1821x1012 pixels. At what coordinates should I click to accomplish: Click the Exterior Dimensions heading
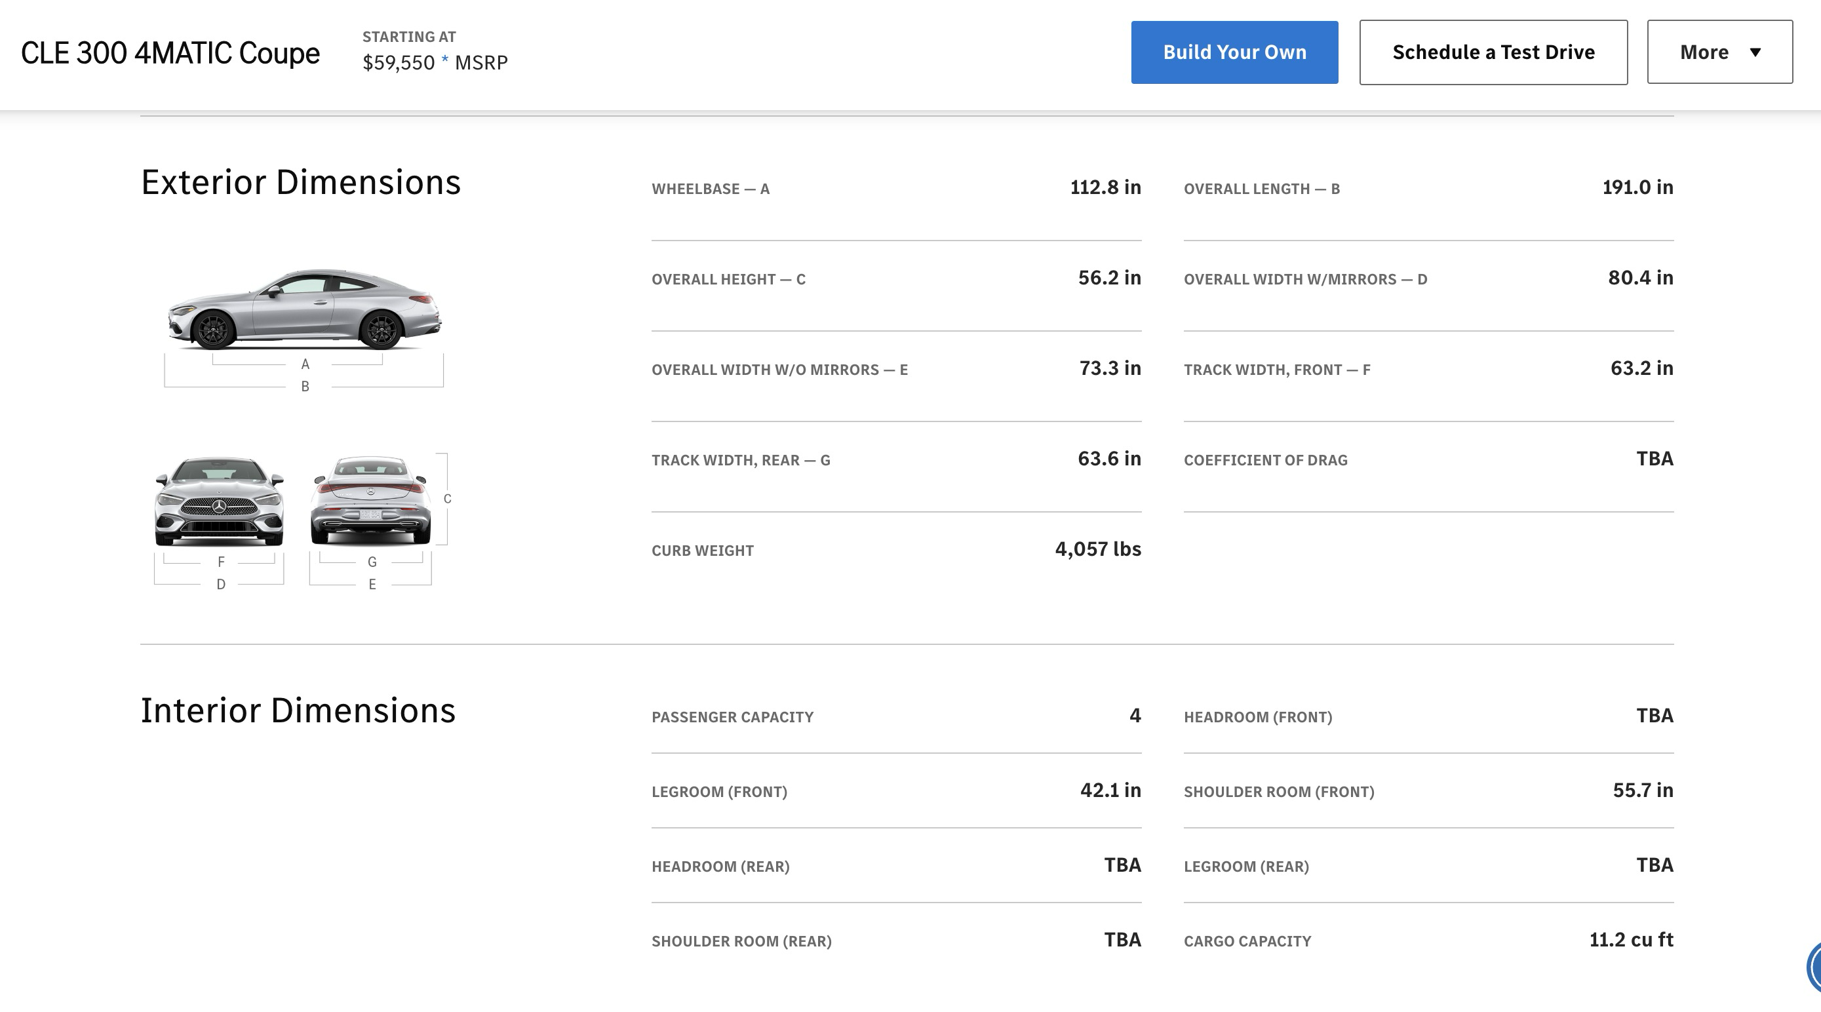(x=300, y=182)
